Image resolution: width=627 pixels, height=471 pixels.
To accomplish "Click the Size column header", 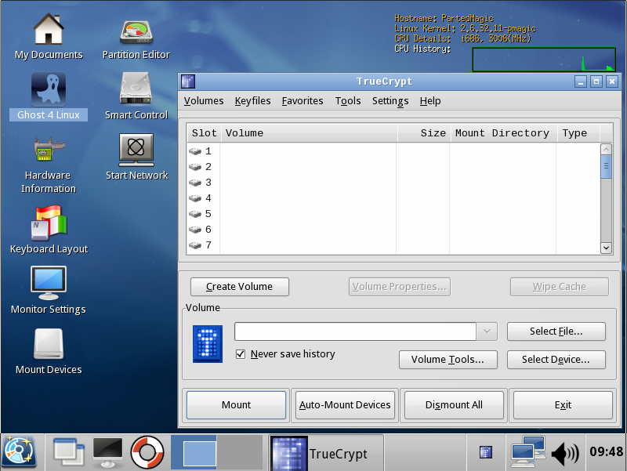I will (x=424, y=133).
